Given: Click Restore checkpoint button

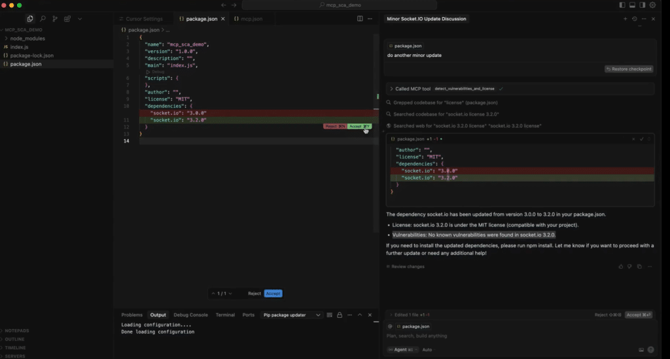Looking at the screenshot, I should (x=629, y=69).
